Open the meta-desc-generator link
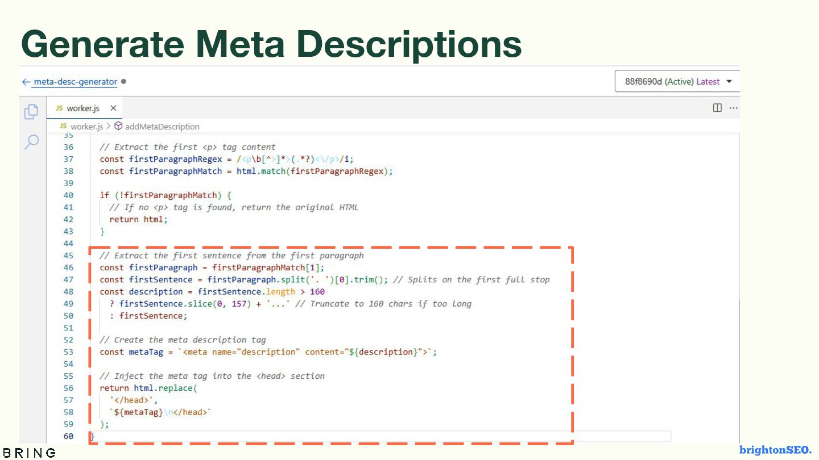819x460 pixels. click(x=75, y=82)
